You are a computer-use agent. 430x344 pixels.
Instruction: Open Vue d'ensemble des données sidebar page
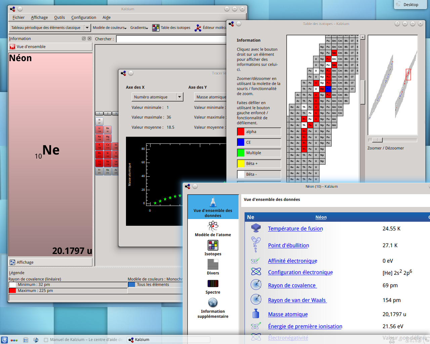click(x=213, y=207)
